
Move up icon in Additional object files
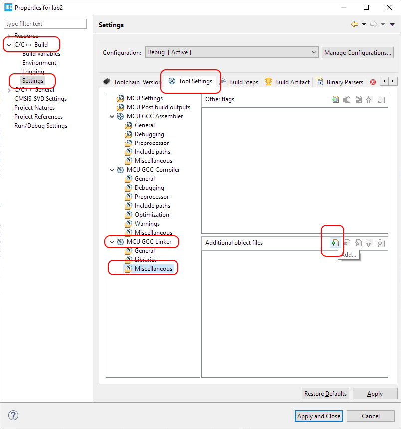point(370,243)
